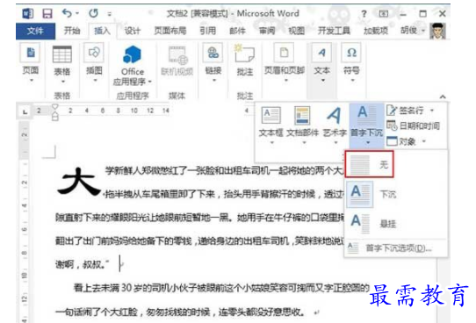Undo the last action

[x=67, y=13]
